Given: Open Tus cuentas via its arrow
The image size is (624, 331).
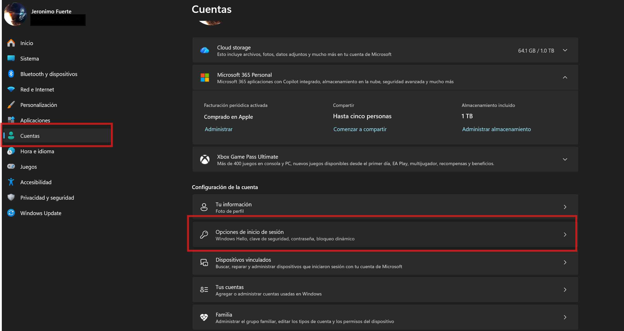Looking at the screenshot, I should (565, 290).
